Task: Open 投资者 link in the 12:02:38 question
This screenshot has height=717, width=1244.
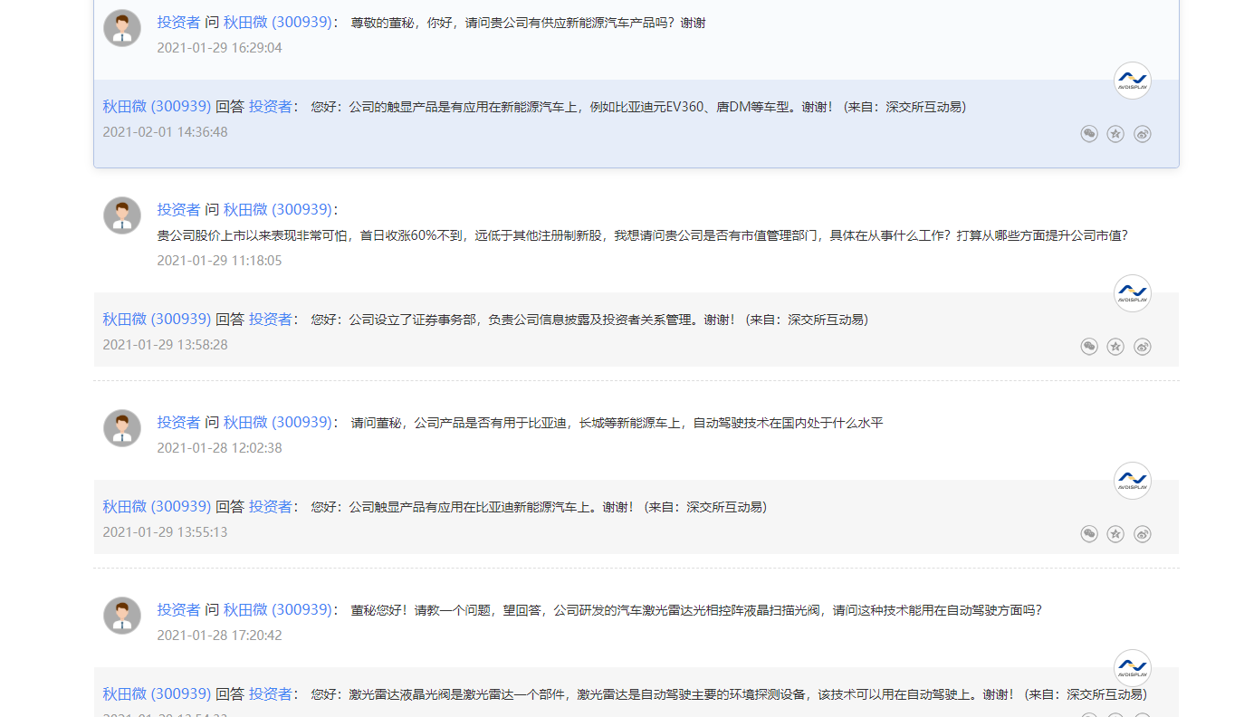Action: (178, 423)
